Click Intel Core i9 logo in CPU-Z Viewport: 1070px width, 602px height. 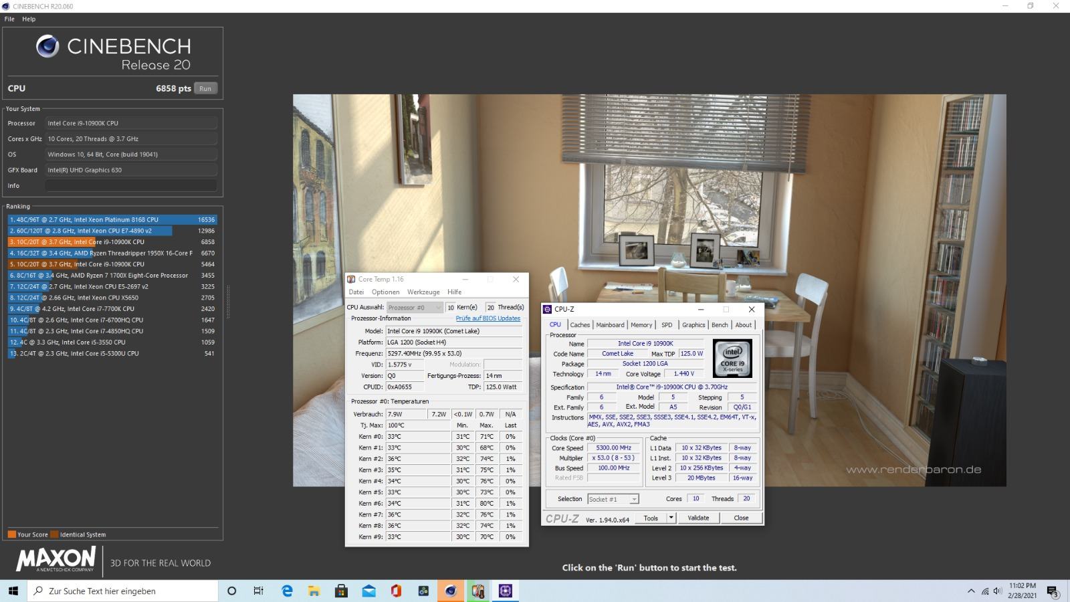tap(732, 358)
